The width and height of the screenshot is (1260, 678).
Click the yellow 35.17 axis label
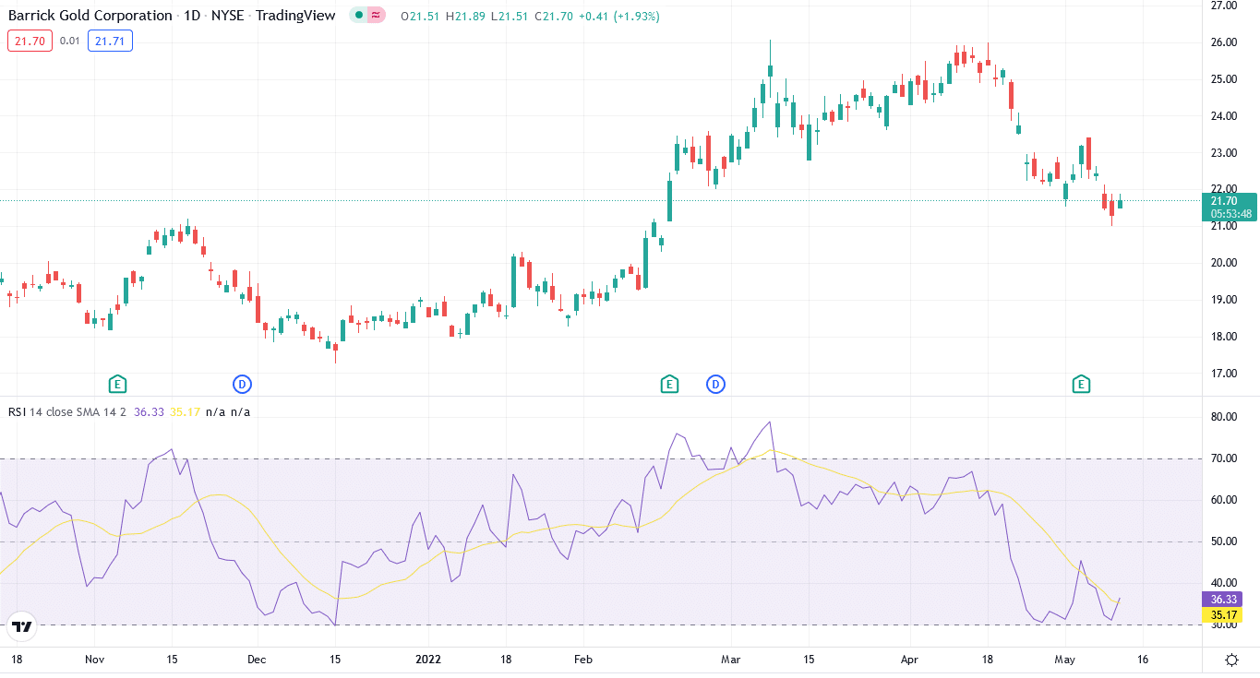(1224, 614)
